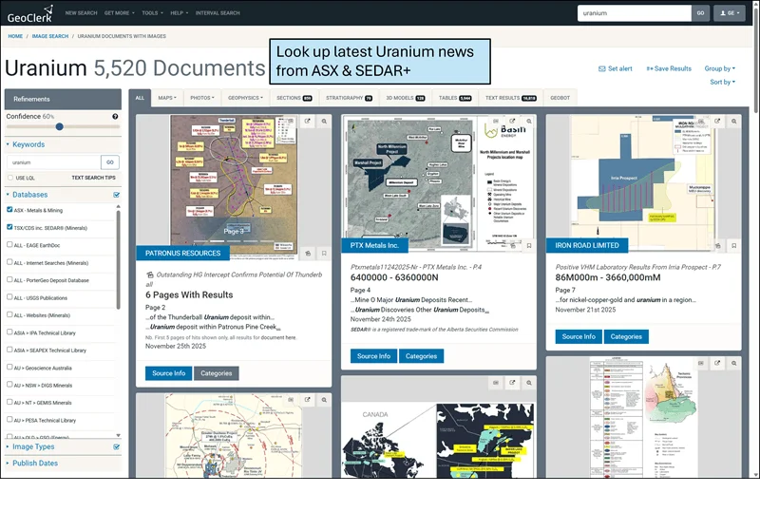Click Save Results icon link
Viewport: 760px width, 512px height.
click(x=669, y=68)
